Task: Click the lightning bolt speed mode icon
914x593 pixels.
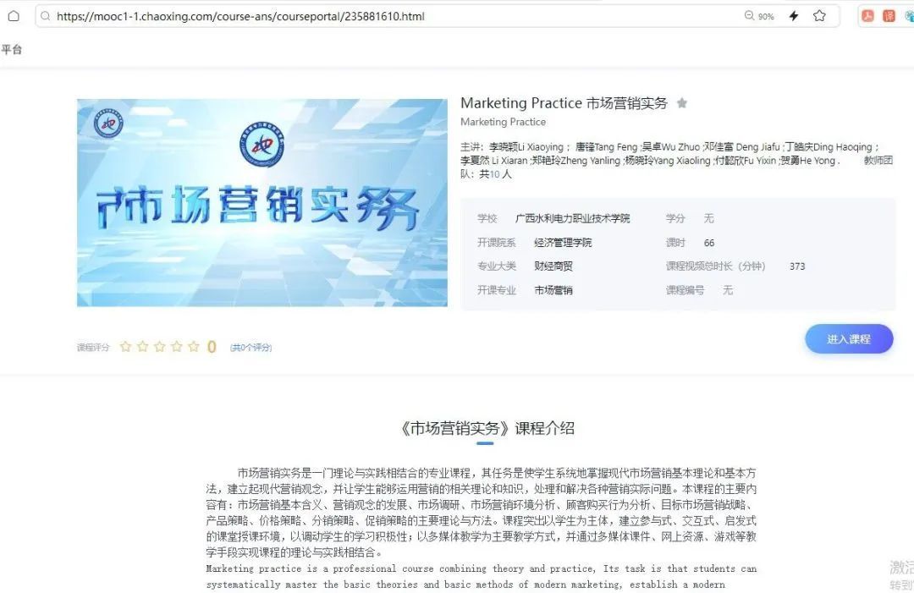Action: click(794, 16)
